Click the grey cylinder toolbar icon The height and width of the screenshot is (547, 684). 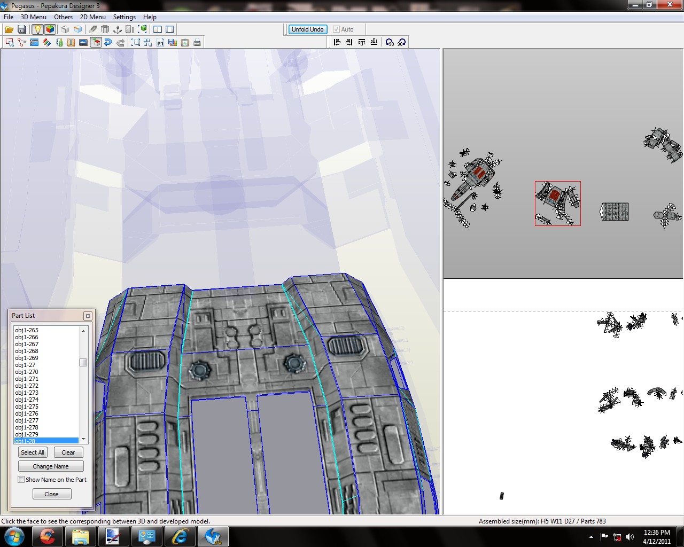[x=105, y=29]
